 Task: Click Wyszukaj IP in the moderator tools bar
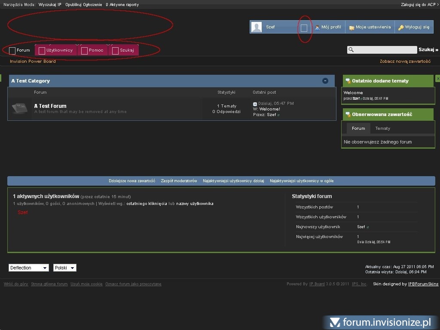click(50, 4)
